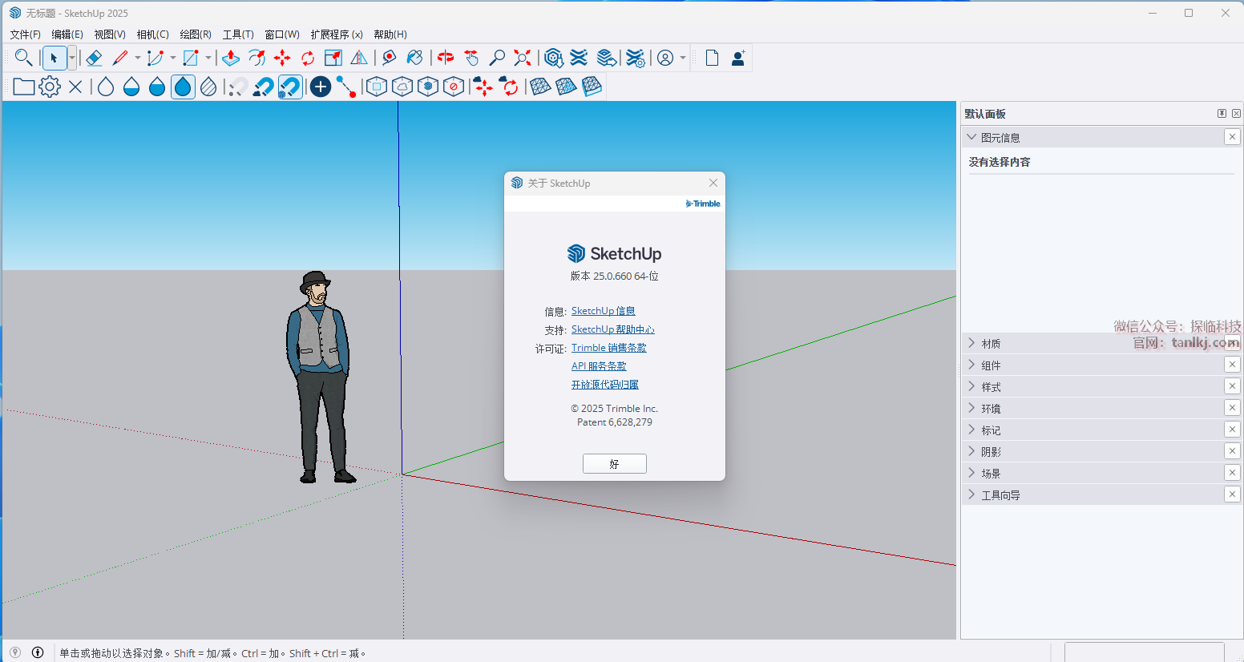Viewport: 1244px width, 662px height.
Task: Open the SketchUp 帮助中心 link
Action: pos(612,329)
